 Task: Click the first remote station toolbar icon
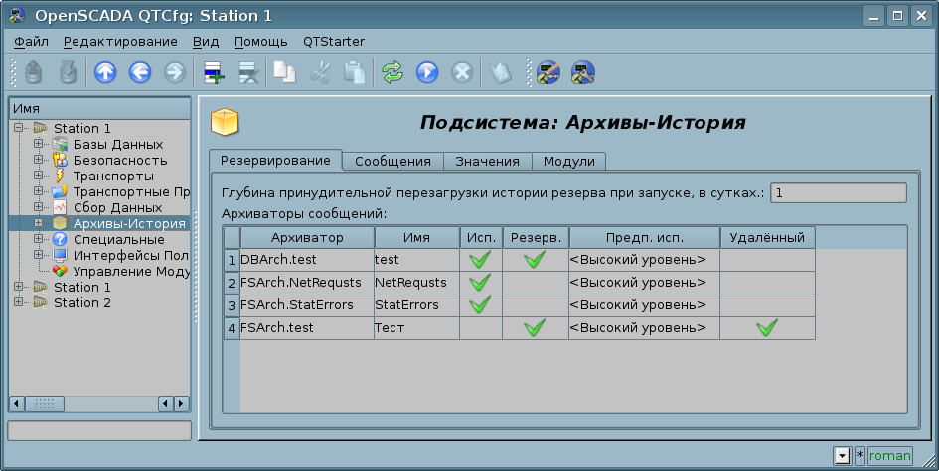(548, 72)
